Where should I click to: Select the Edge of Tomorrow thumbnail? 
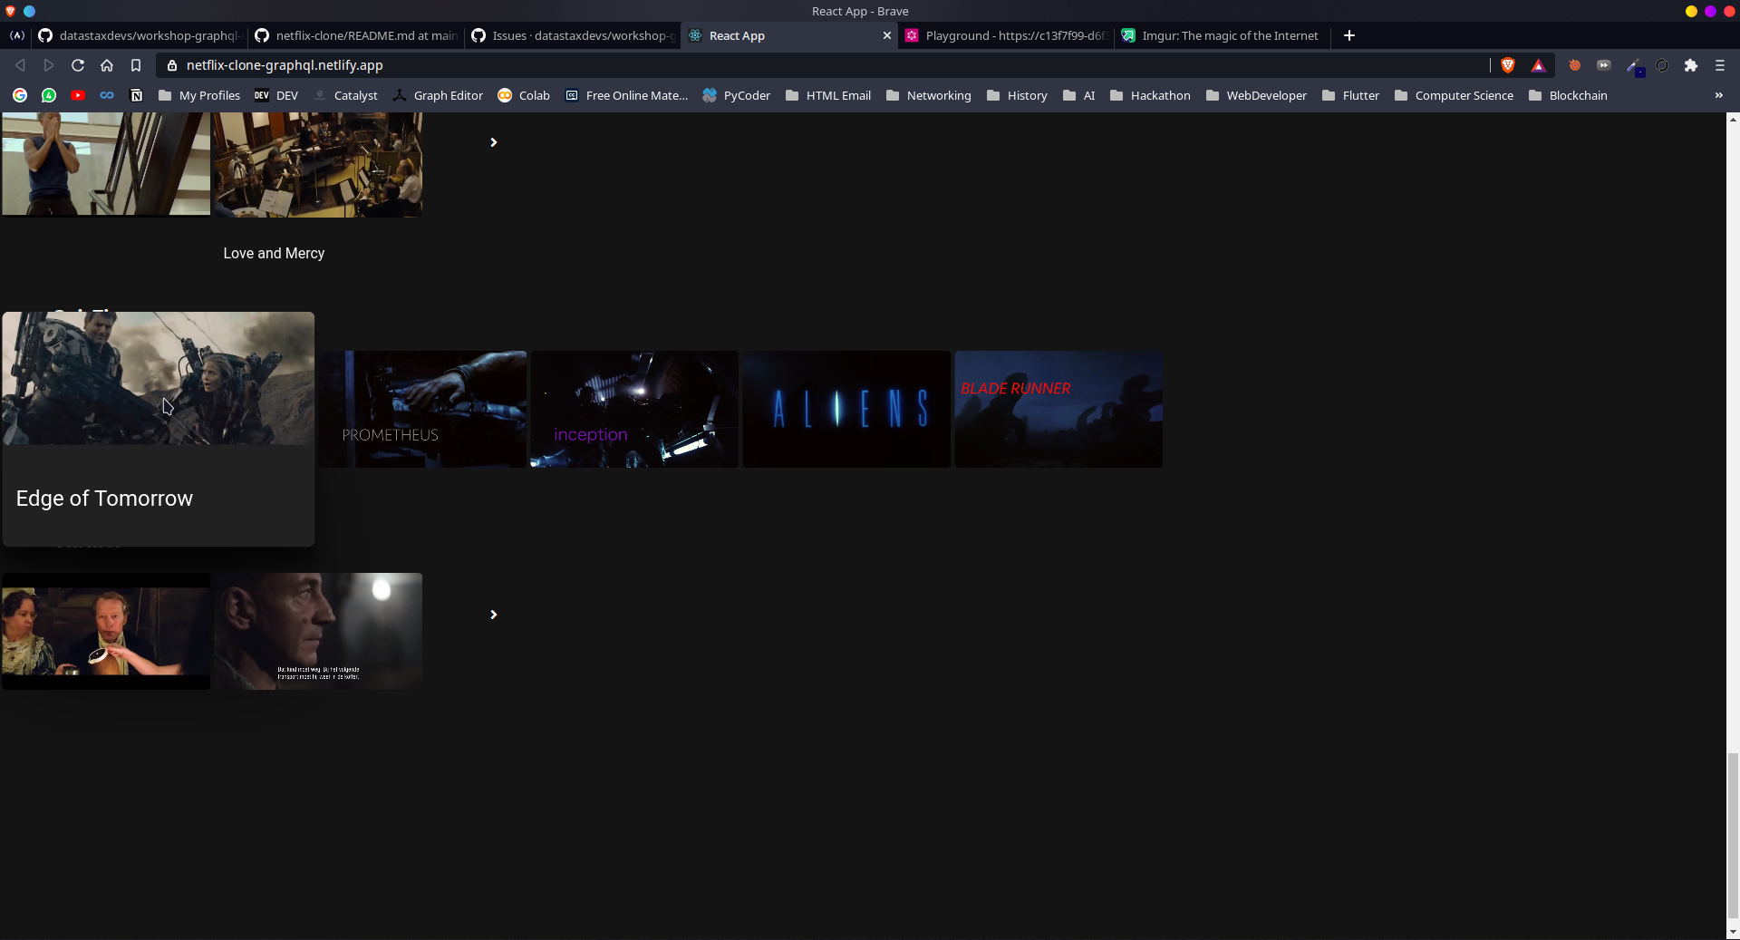tap(158, 379)
